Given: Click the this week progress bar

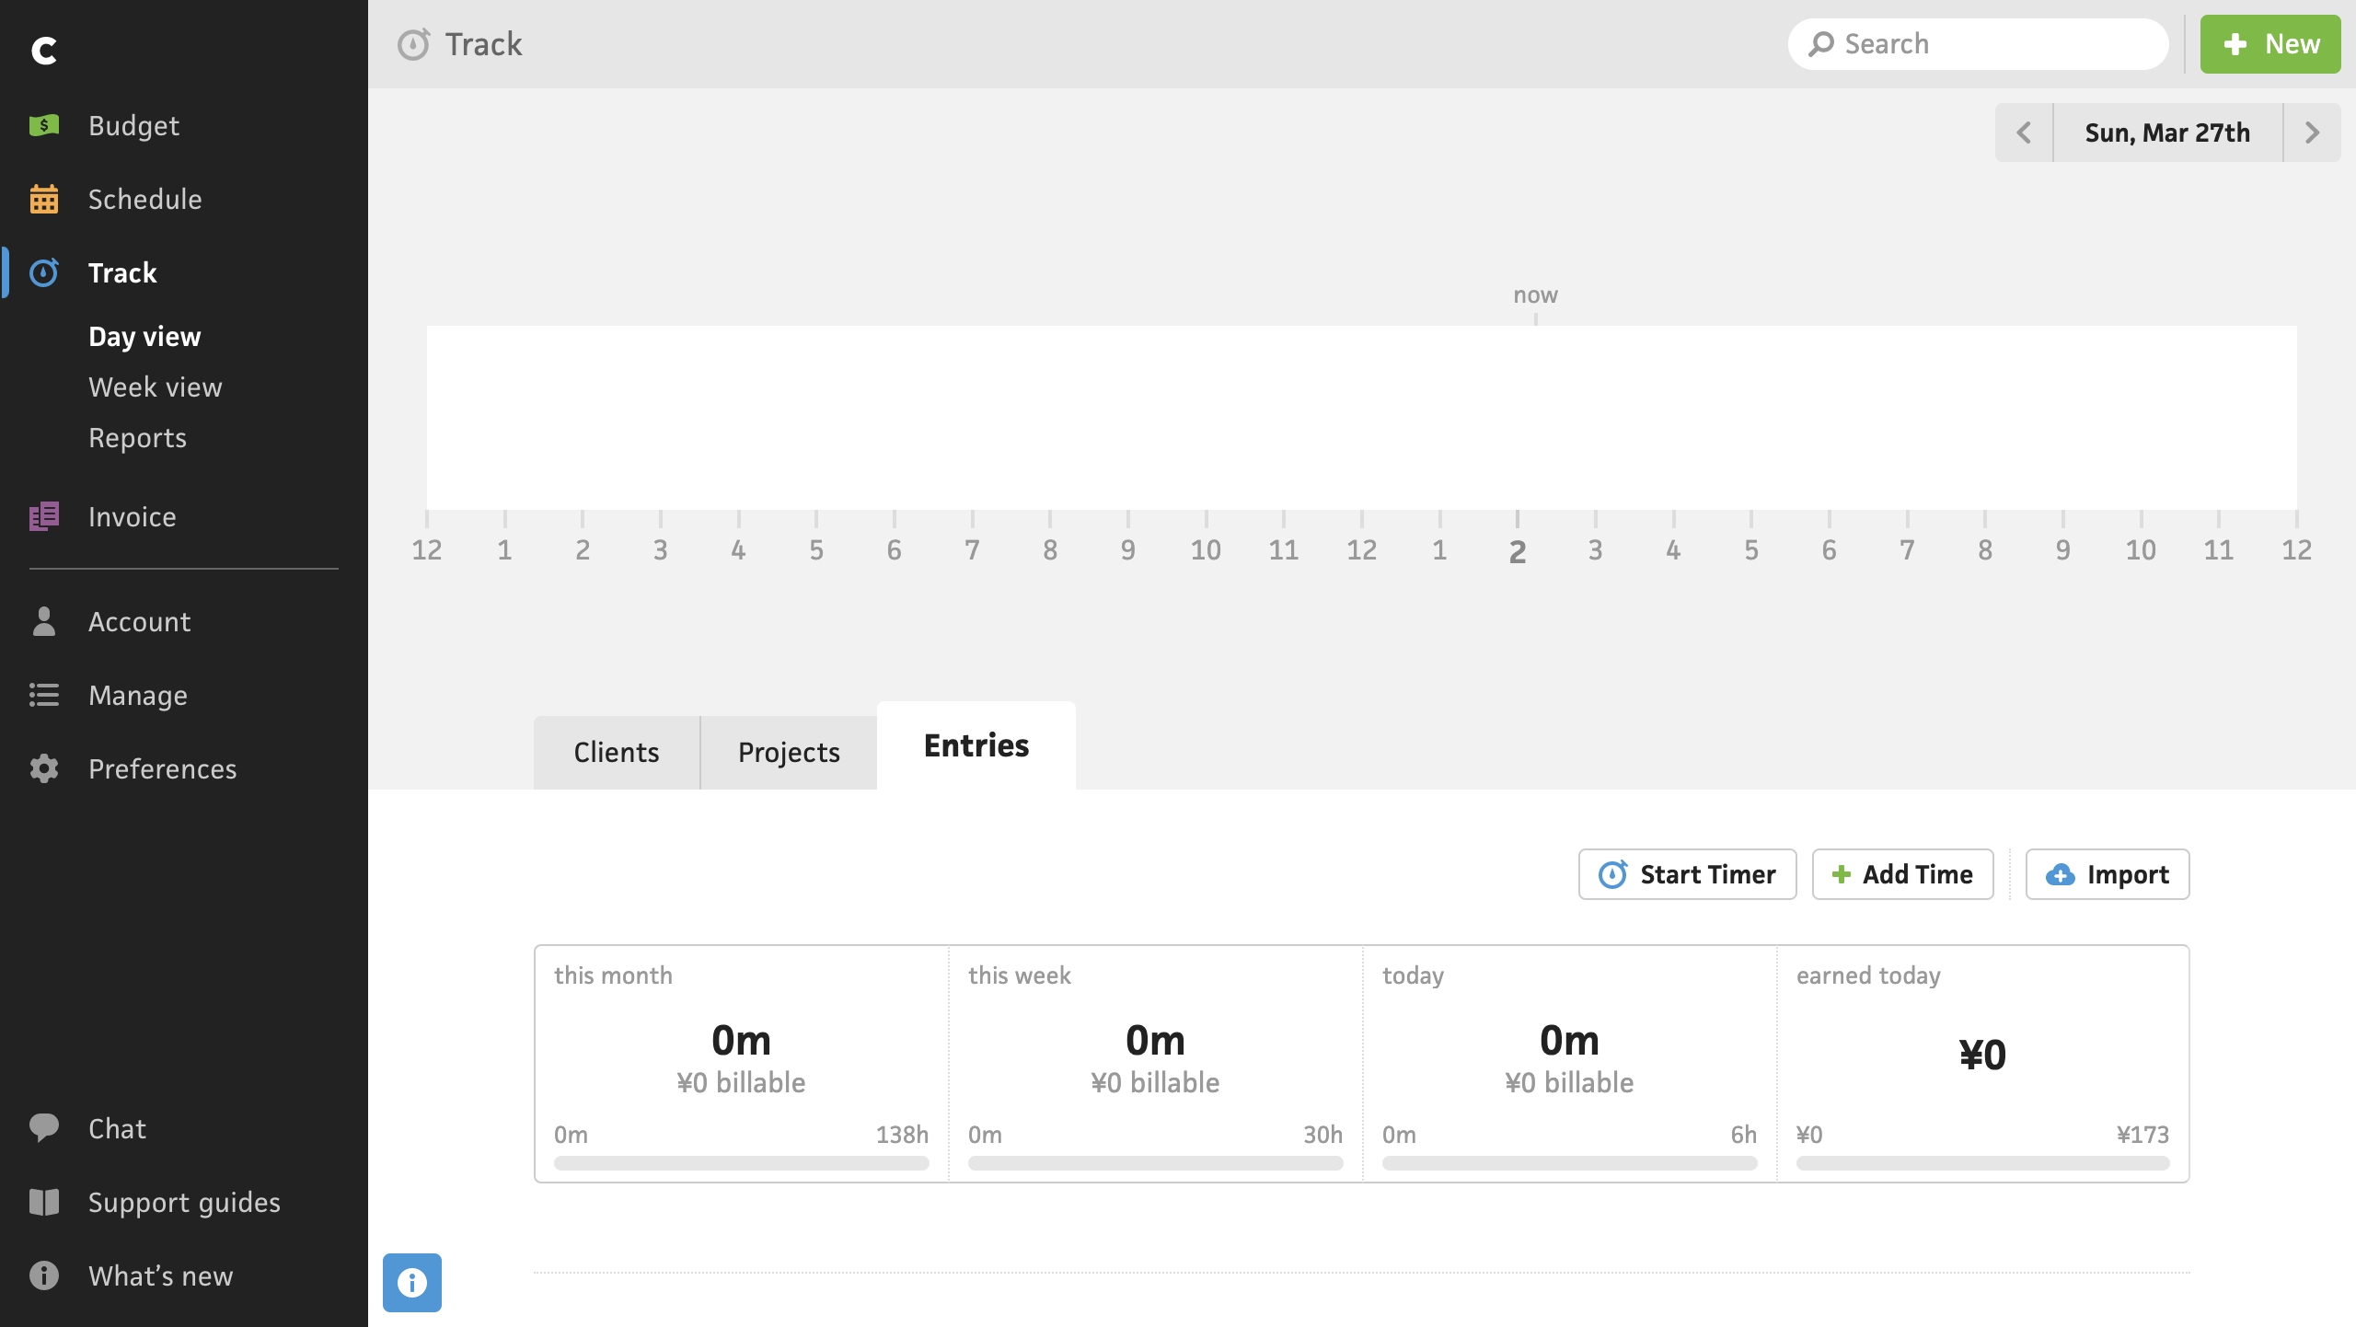Looking at the screenshot, I should [x=1155, y=1163].
